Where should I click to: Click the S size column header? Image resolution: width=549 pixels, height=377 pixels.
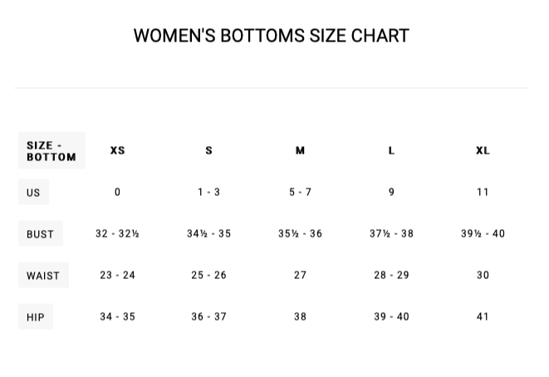pyautogui.click(x=208, y=150)
